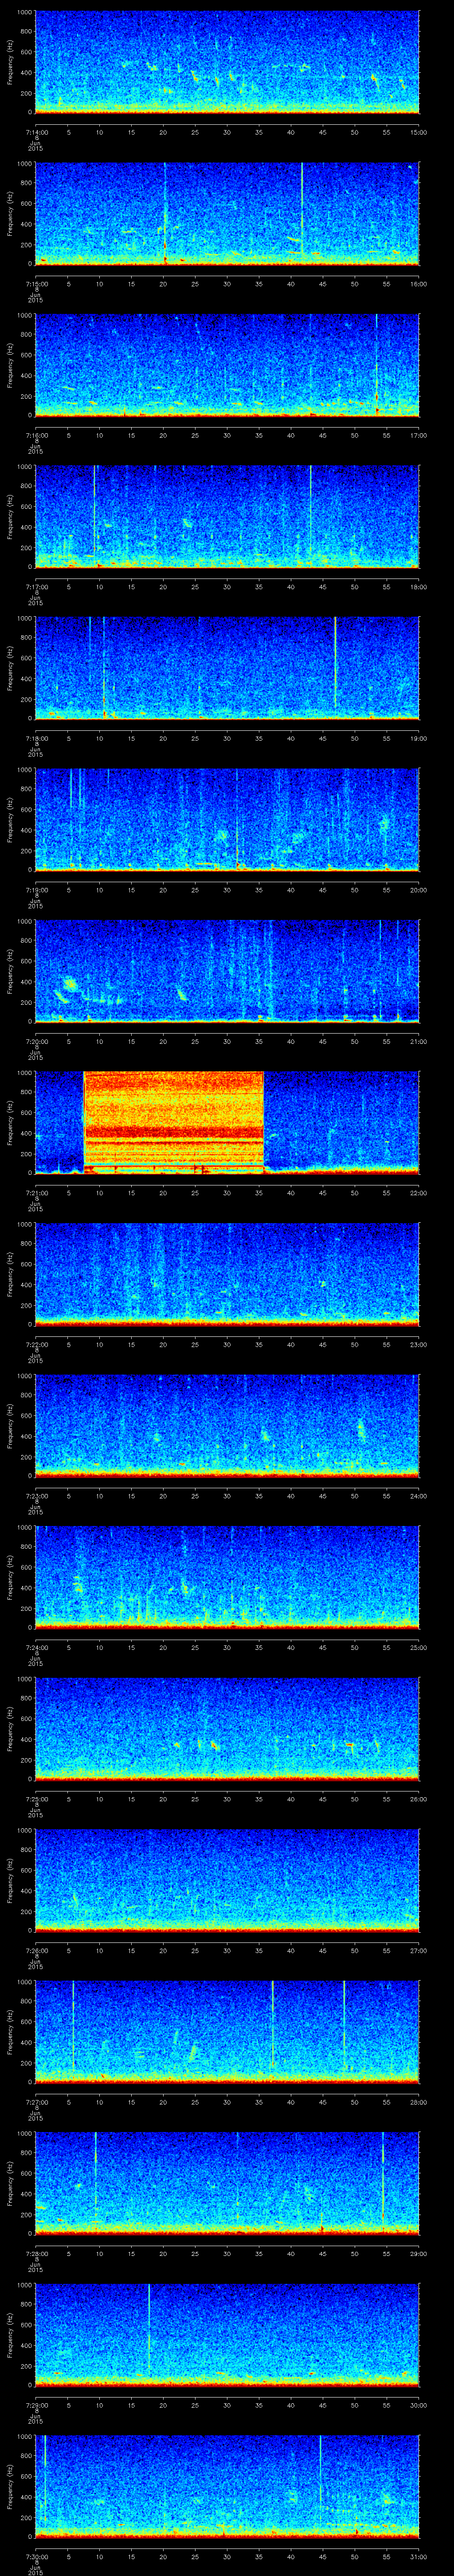
Task: Open the spectrogram starting at 7:24:00
Action: tap(227, 1577)
